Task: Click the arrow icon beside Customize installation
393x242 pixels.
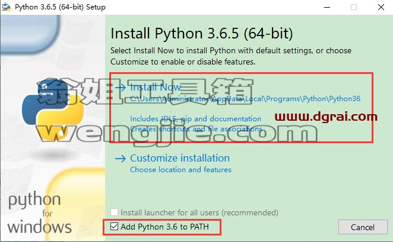Action: click(121, 159)
